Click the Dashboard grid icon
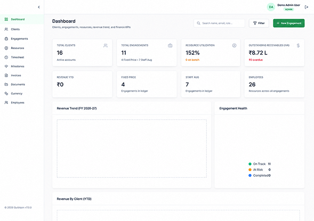Viewport: 314px width, 221px height. tap(6, 19)
